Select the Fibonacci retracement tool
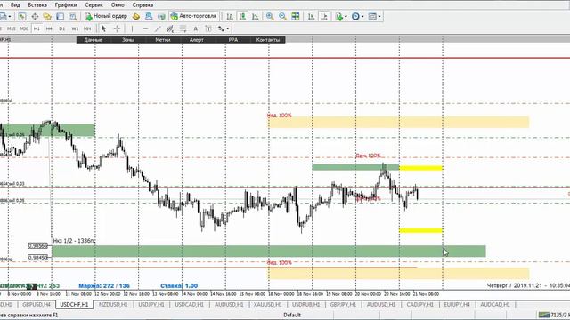 tap(183, 28)
